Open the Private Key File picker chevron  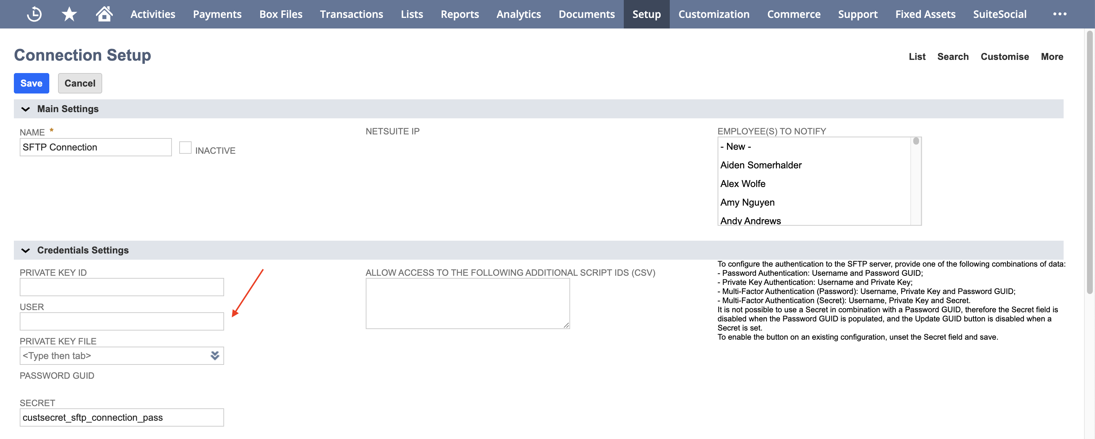(x=215, y=356)
